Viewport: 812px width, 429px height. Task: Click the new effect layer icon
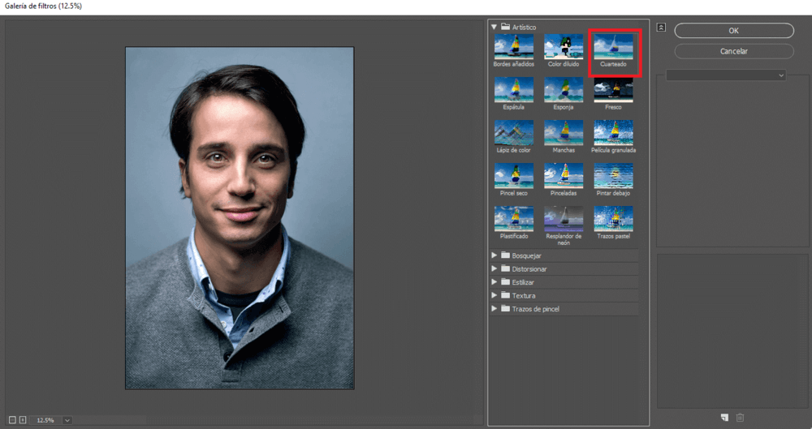(x=723, y=418)
